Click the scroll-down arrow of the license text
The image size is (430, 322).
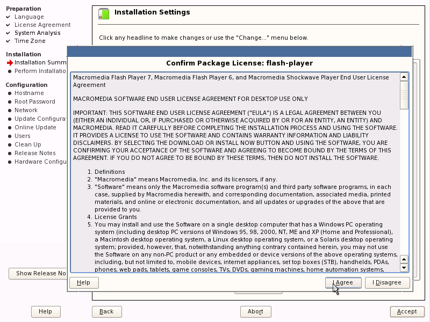[404, 267]
